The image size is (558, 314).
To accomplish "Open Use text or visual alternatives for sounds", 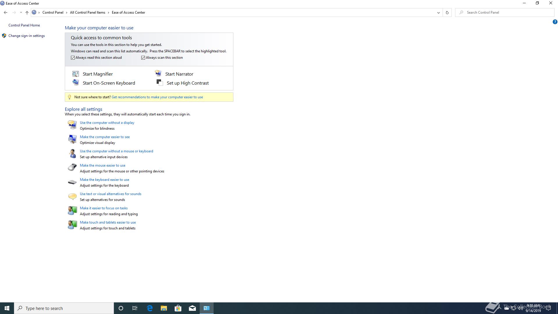I will [110, 194].
